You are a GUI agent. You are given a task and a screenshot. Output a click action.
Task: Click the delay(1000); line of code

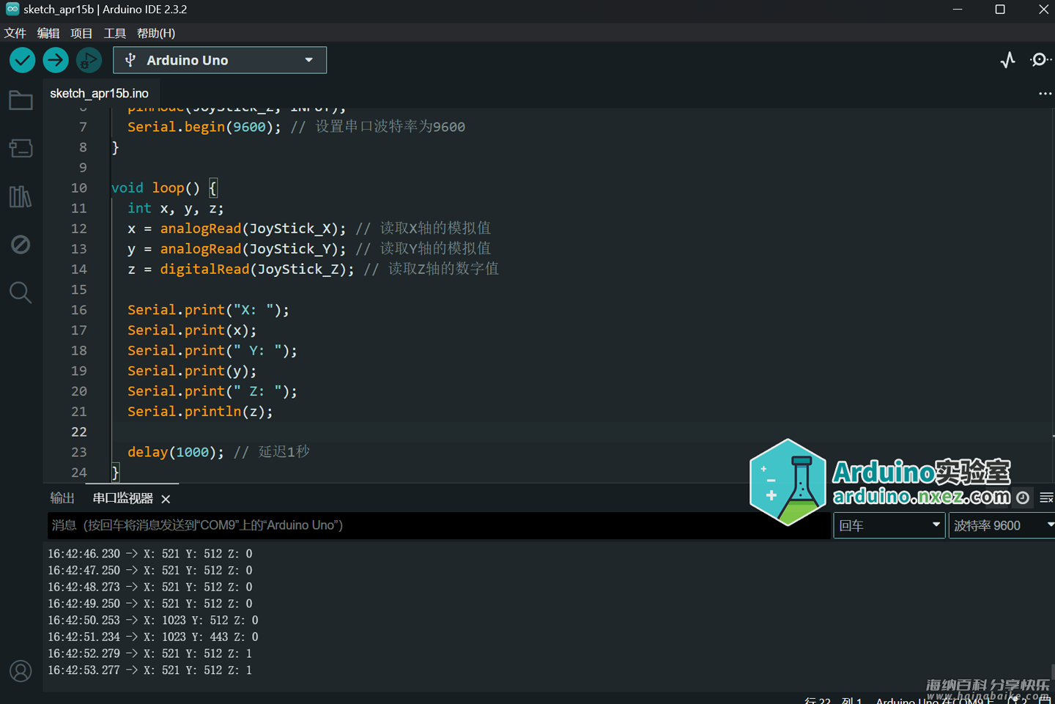click(176, 452)
